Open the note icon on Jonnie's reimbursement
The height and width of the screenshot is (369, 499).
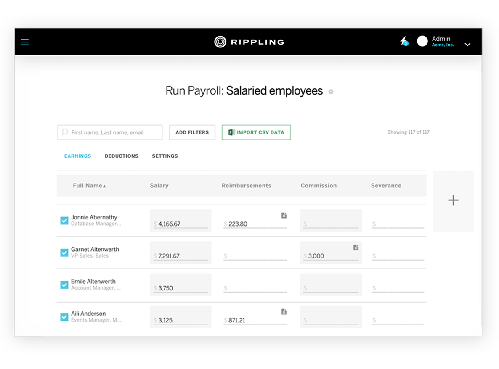pos(284,216)
